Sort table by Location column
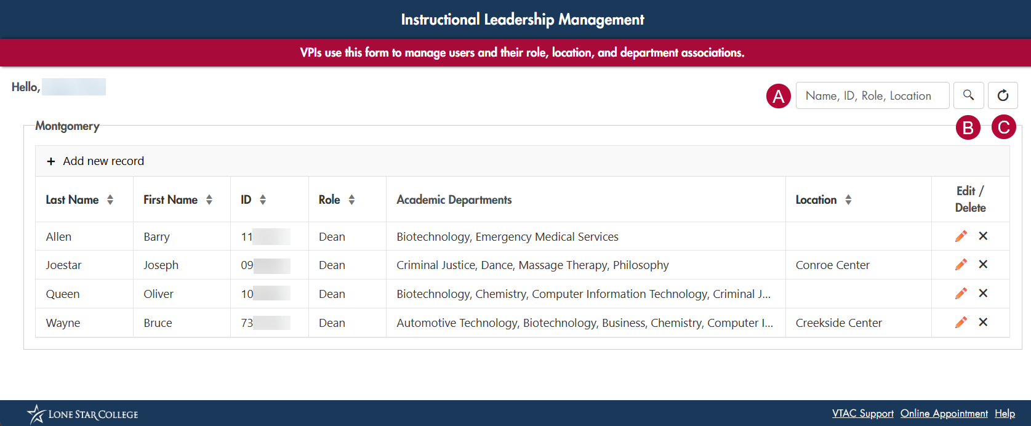This screenshot has width=1031, height=426. (x=848, y=199)
